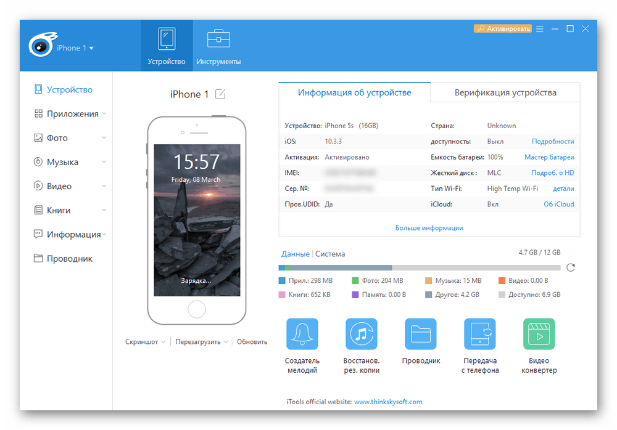Open Проводник in the sidebar
617x430 pixels.
(64, 259)
